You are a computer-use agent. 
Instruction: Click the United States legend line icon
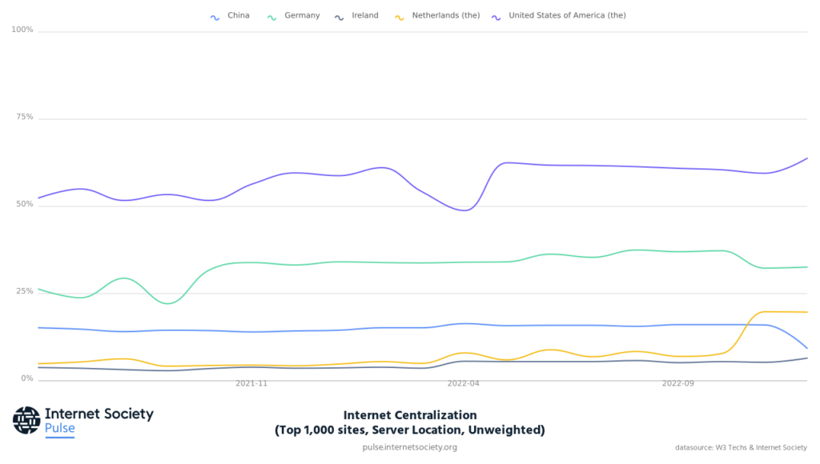point(496,16)
